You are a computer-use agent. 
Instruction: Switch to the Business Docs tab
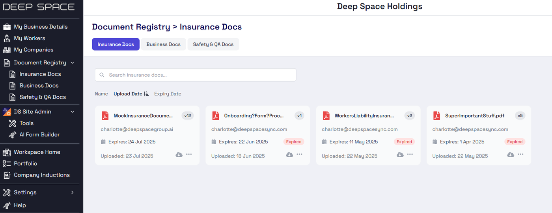(x=163, y=44)
